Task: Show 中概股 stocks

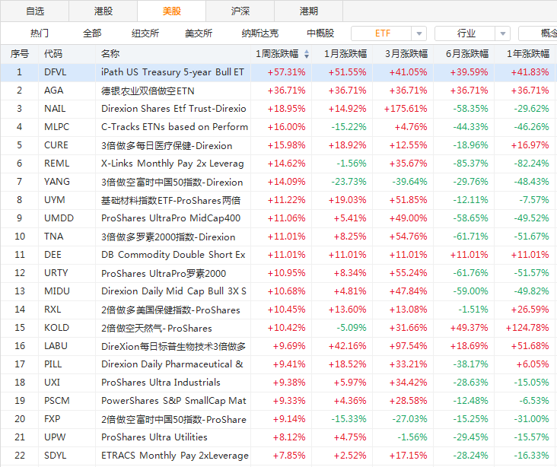Action: 320,33
